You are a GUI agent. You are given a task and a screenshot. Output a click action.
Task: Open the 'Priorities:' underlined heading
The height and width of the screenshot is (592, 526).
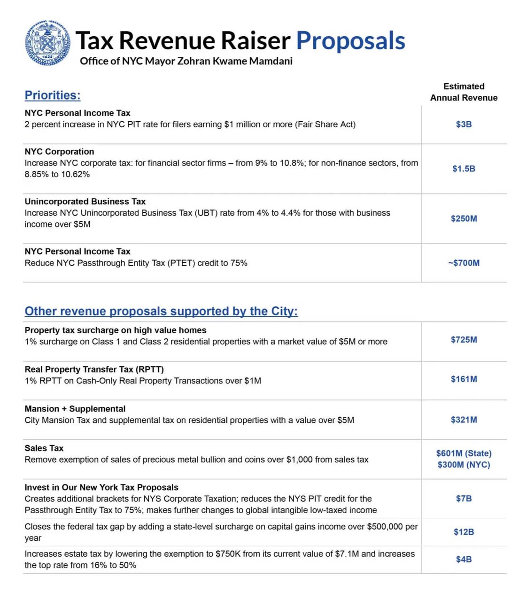point(53,95)
